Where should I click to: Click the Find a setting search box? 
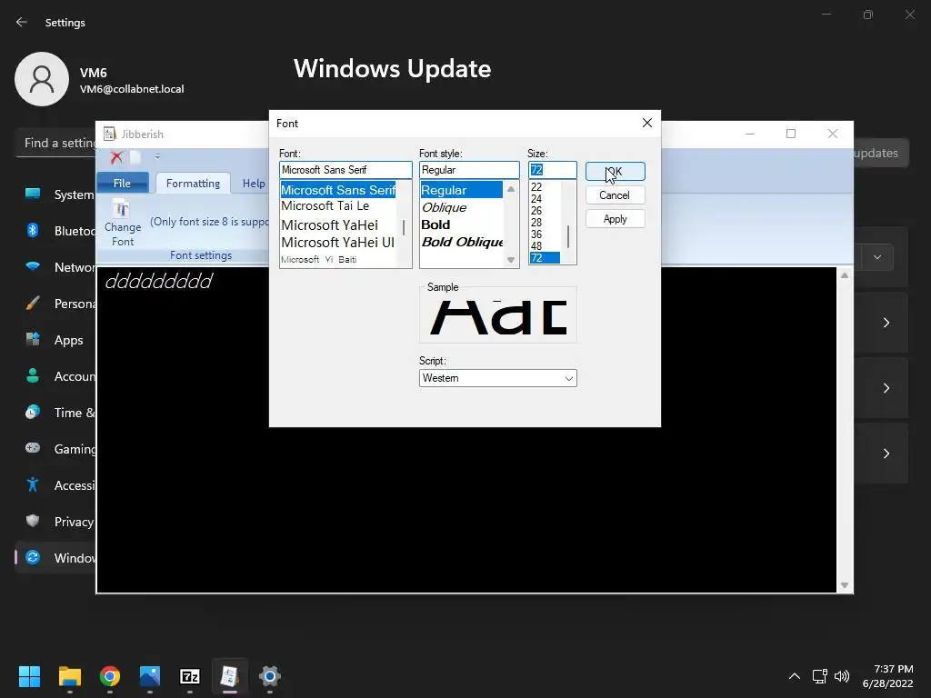pyautogui.click(x=56, y=143)
